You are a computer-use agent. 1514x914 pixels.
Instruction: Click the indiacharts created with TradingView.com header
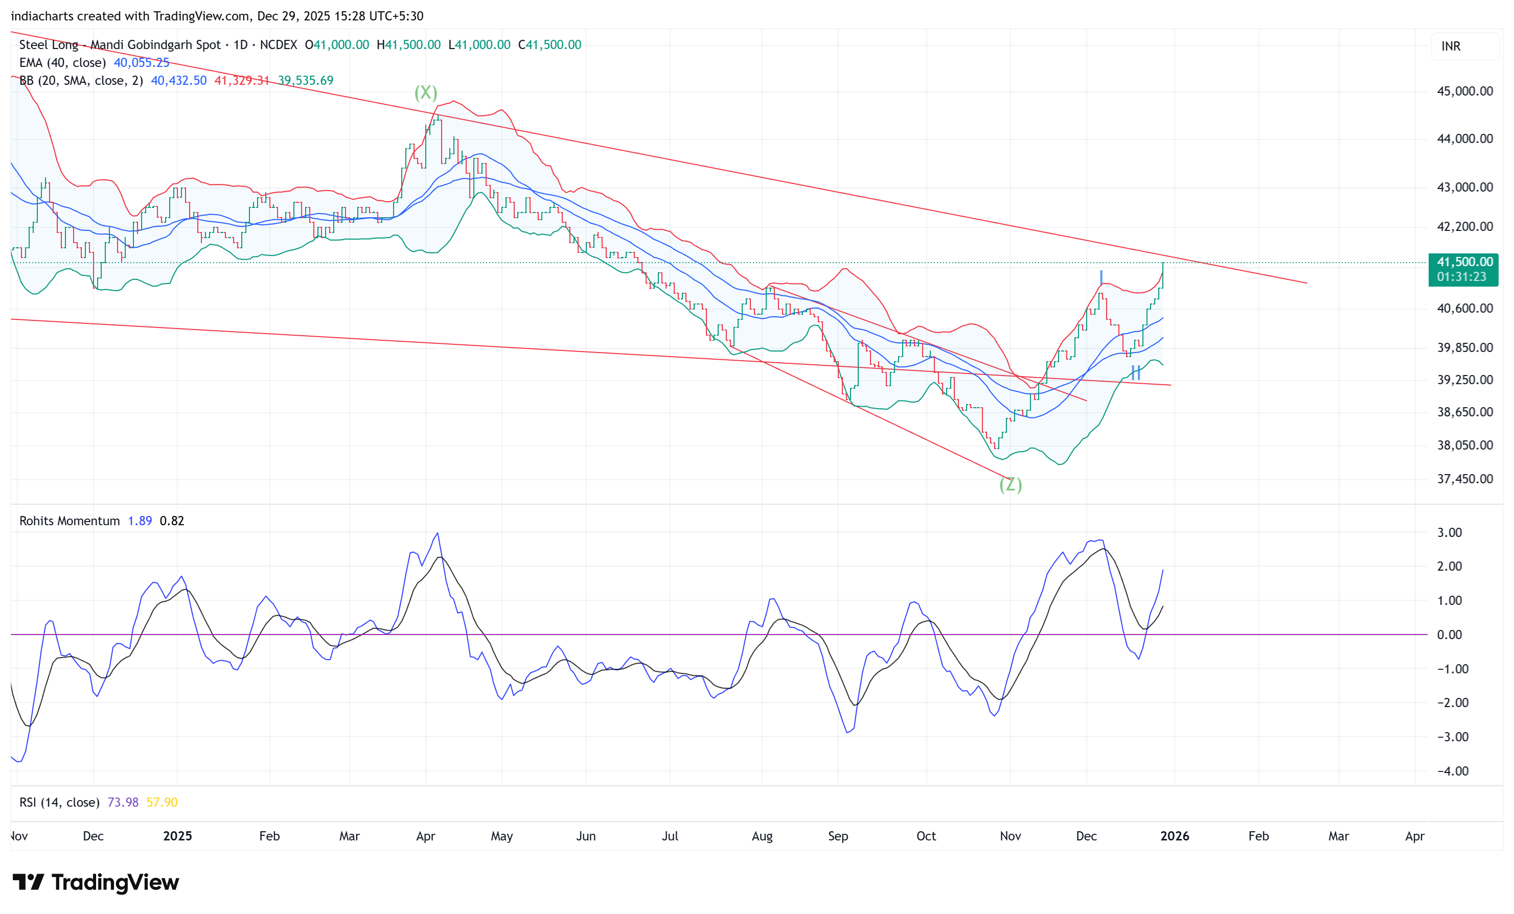(x=217, y=16)
